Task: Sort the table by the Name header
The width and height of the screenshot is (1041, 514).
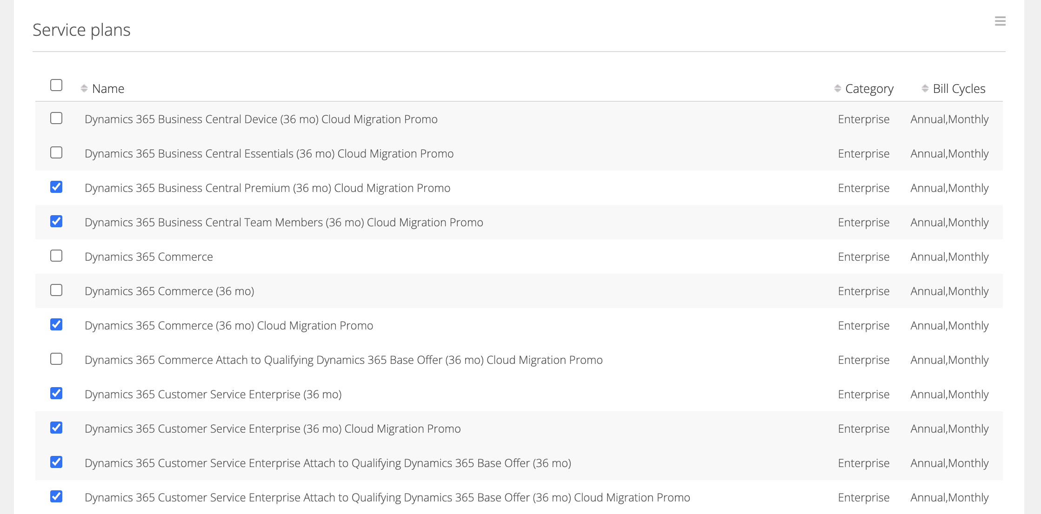Action: (x=108, y=88)
